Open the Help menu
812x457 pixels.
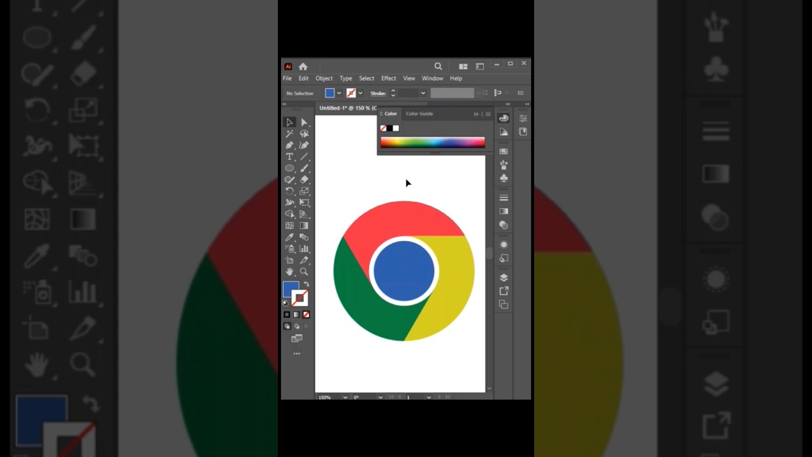(456, 78)
